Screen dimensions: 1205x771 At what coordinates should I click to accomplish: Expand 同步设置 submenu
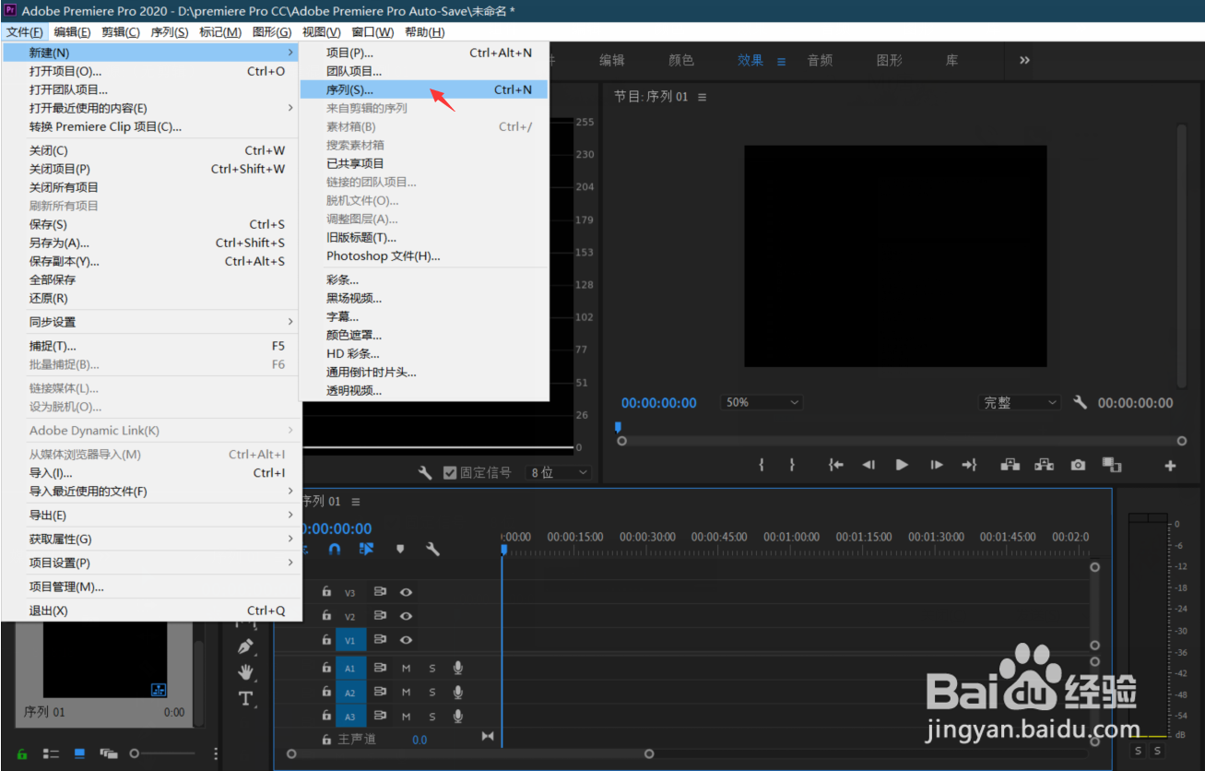click(x=151, y=322)
